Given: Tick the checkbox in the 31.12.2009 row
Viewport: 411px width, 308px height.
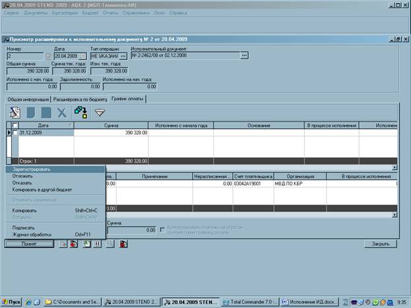Looking at the screenshot, I should tap(15, 133).
